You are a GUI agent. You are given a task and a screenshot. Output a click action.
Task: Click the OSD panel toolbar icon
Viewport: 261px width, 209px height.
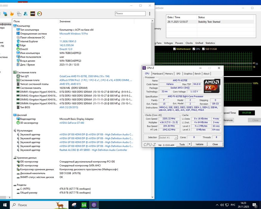tap(33, 14)
